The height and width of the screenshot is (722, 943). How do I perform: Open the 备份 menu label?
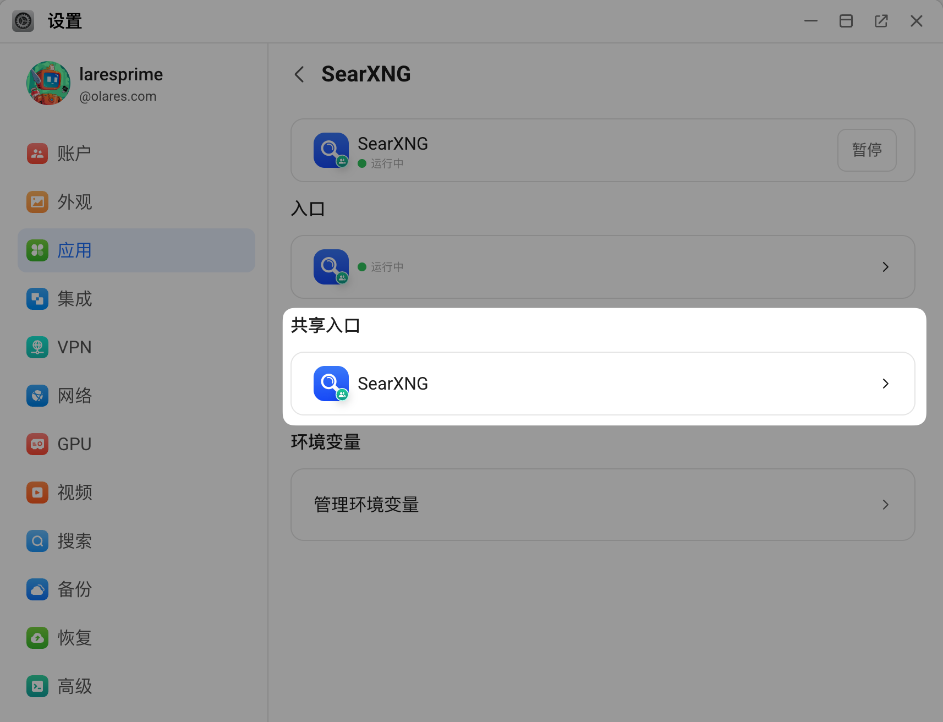pyautogui.click(x=75, y=589)
